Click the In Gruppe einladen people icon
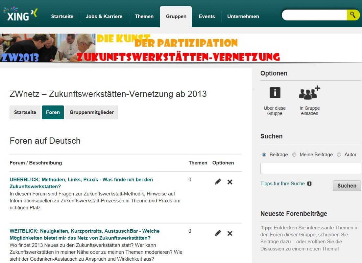362x263 pixels. click(x=309, y=93)
